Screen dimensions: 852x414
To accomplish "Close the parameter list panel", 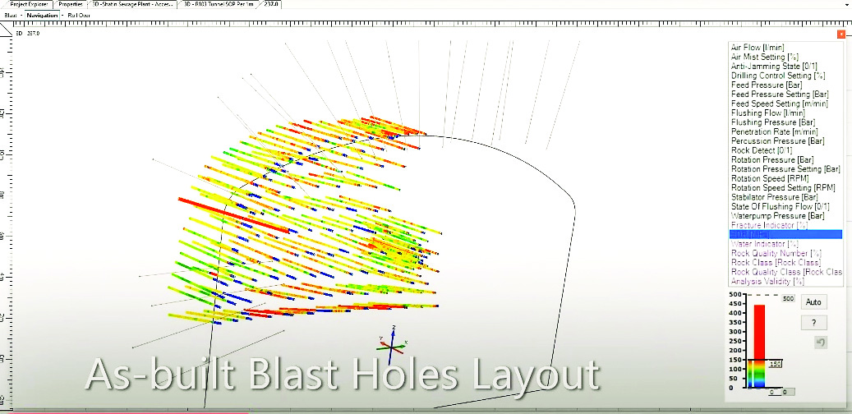I will click(x=840, y=34).
